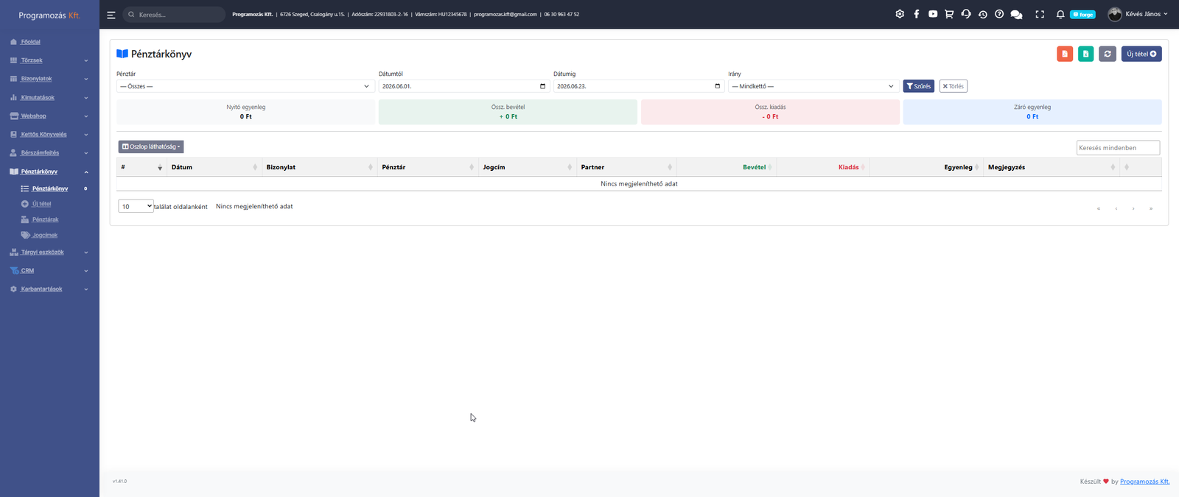Sort the table by Dátum column

point(214,167)
